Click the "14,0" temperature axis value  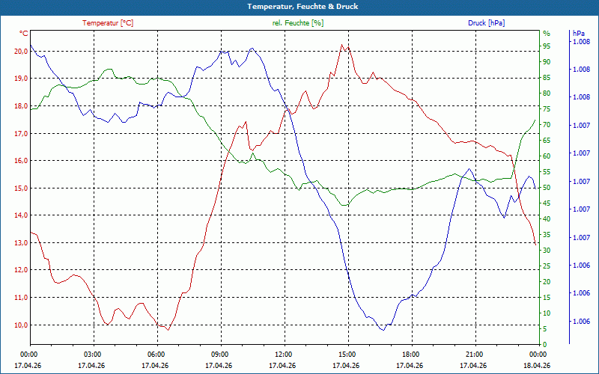point(21,215)
